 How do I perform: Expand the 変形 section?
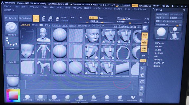156,56
